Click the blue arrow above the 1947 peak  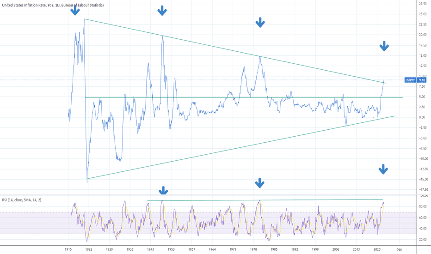click(x=162, y=11)
